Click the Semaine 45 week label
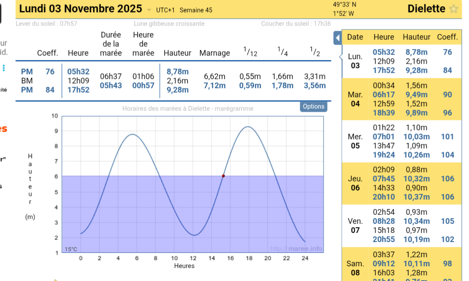Viewport: 469px width, 281px height. 196,10
